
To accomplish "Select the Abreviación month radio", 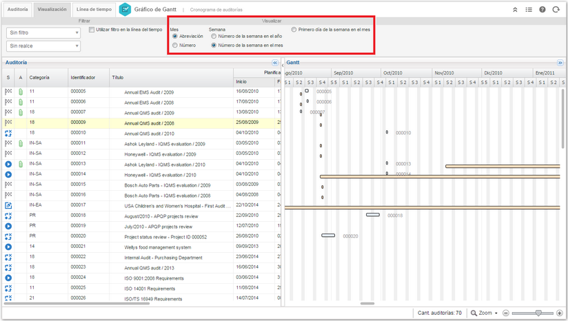I will (x=175, y=37).
